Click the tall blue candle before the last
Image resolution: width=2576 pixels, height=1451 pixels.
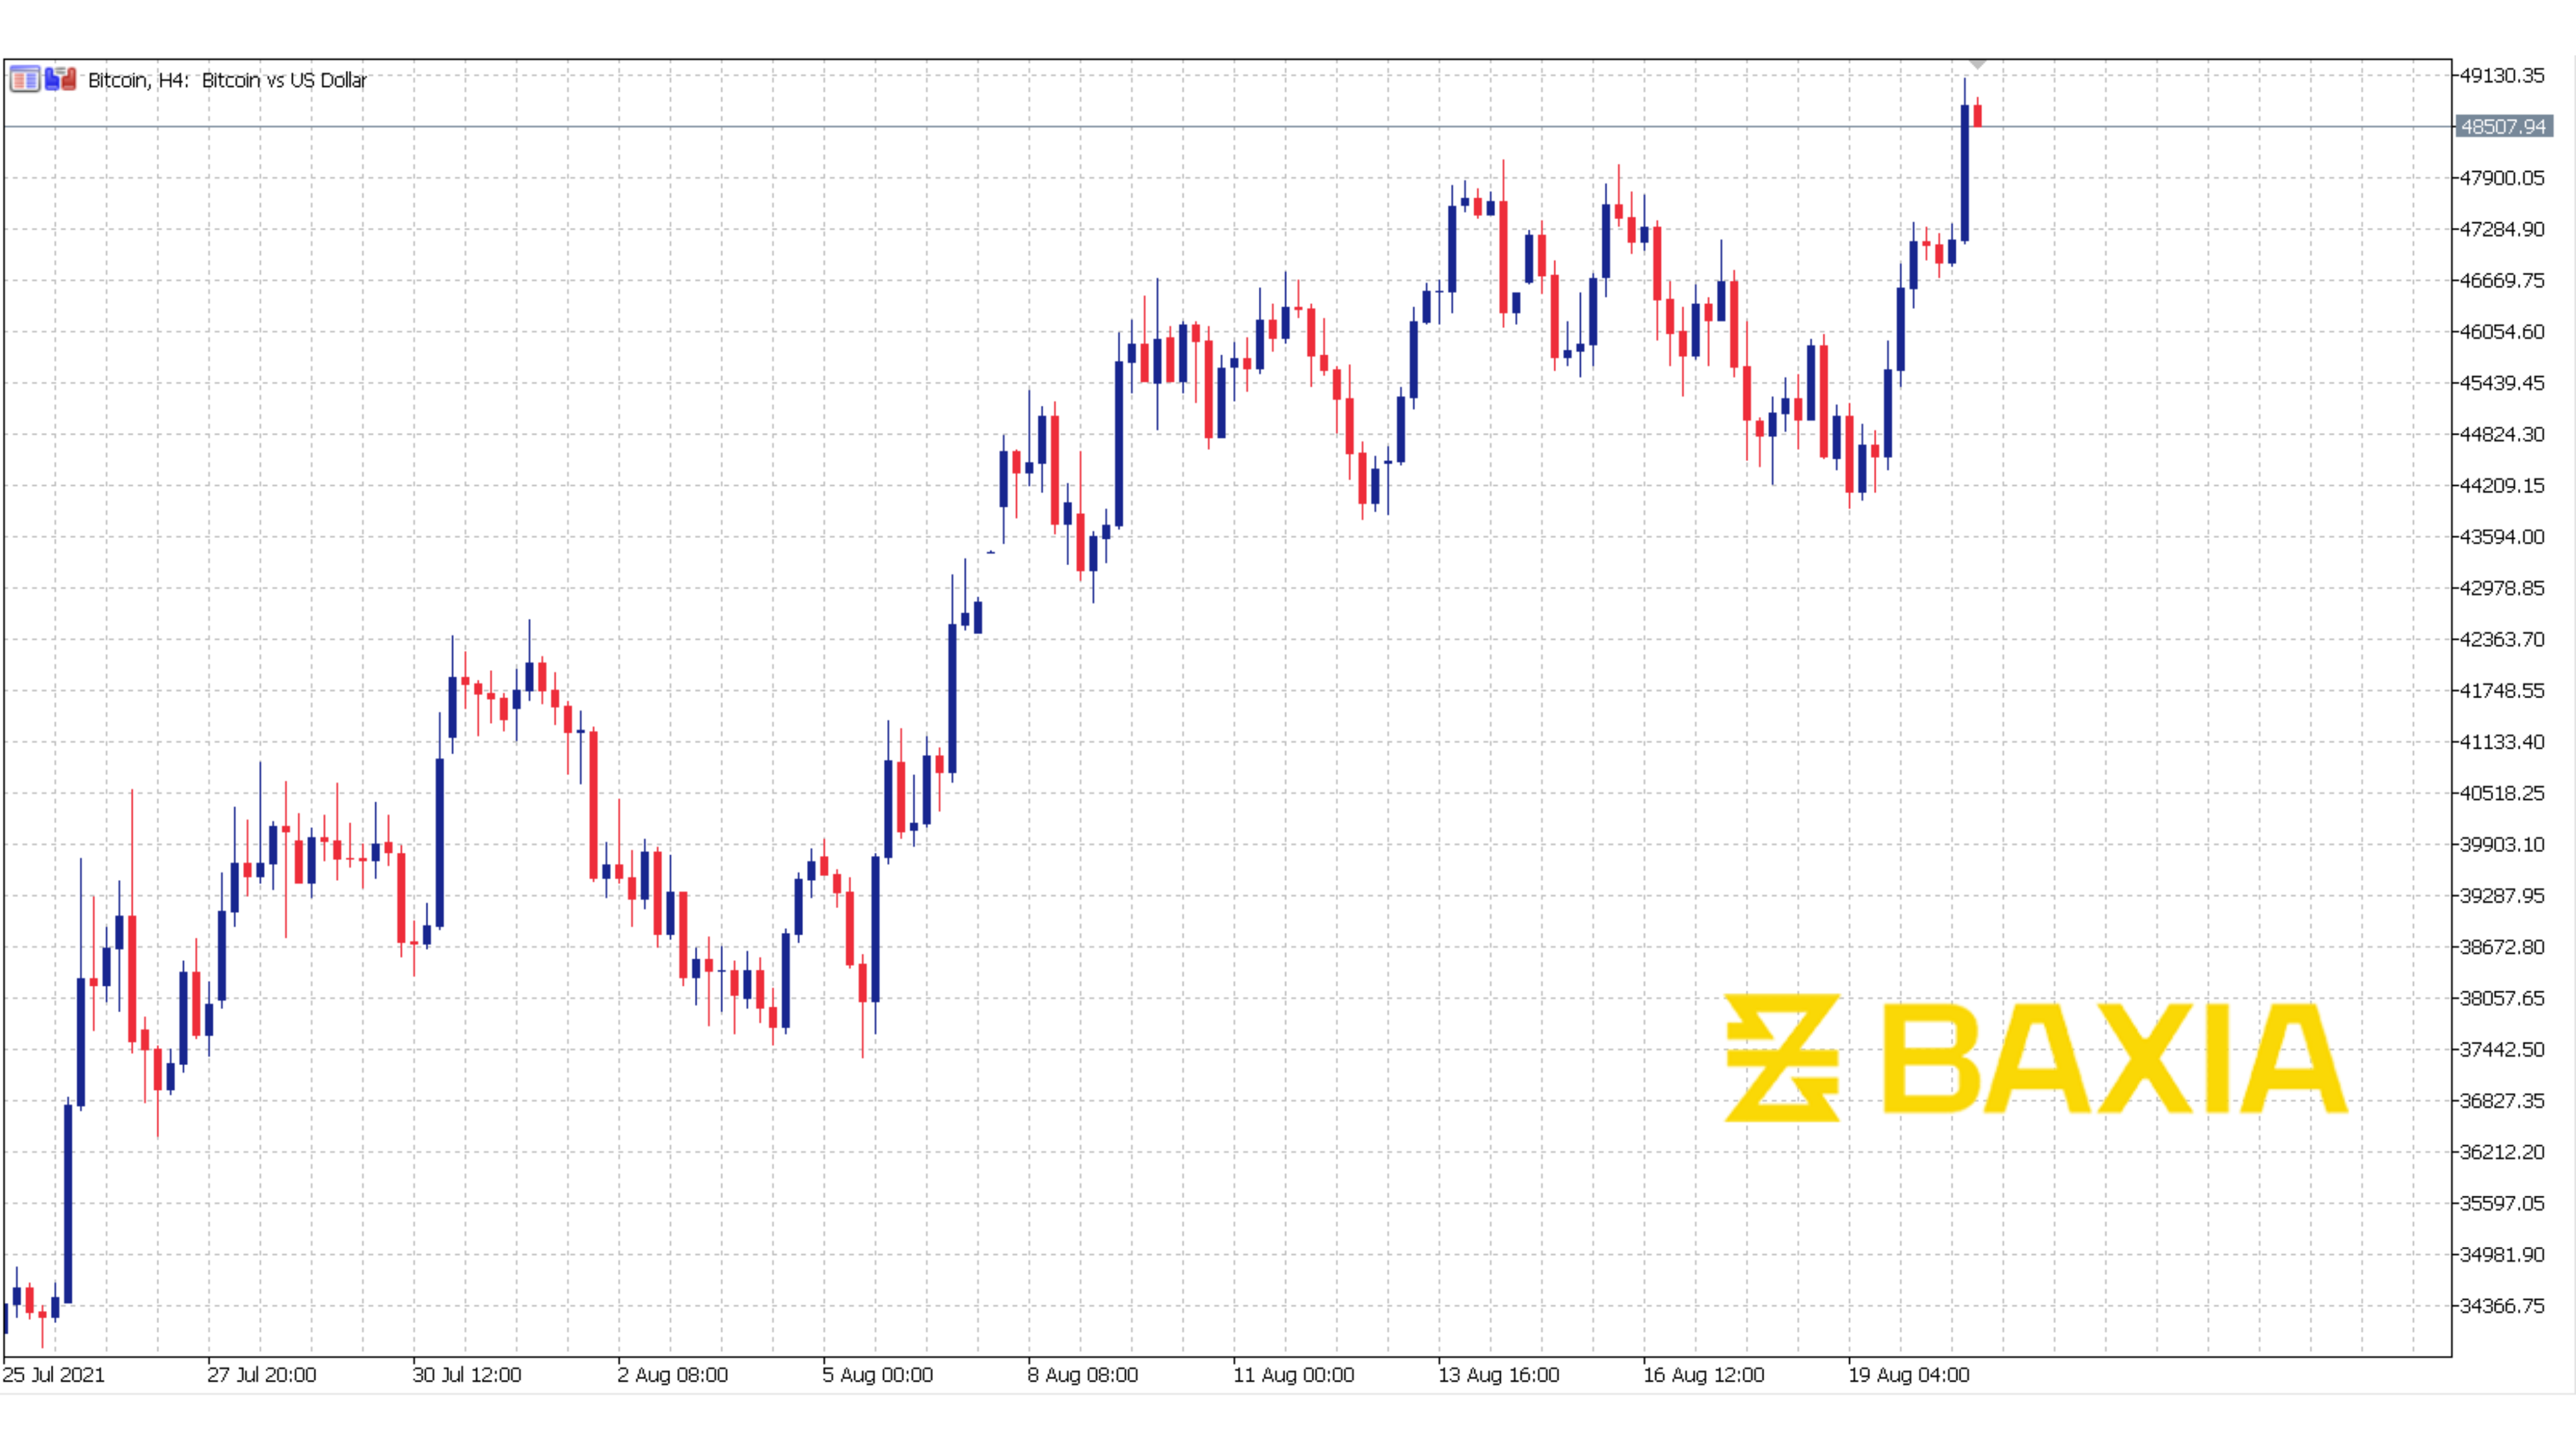[x=1964, y=172]
